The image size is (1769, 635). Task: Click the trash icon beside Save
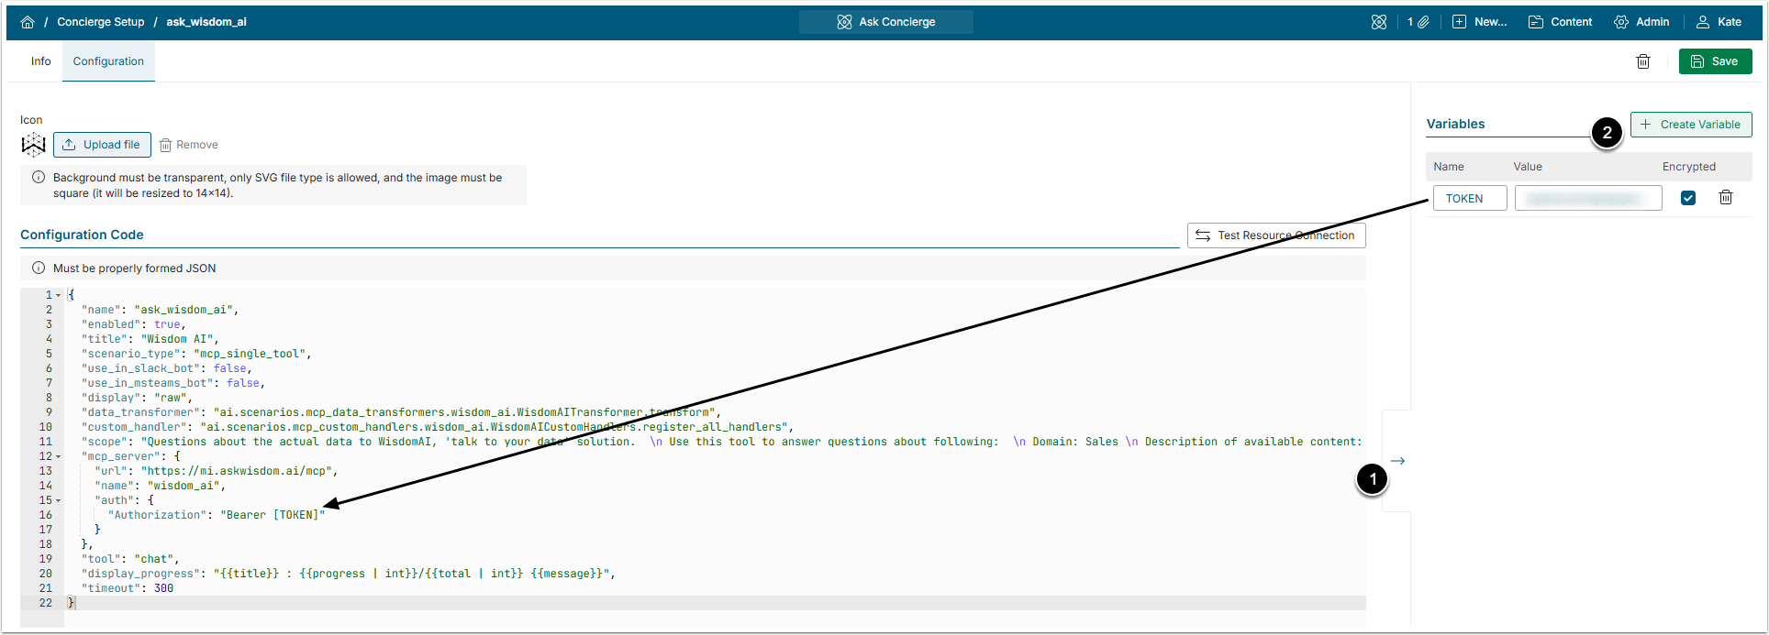1642,61
